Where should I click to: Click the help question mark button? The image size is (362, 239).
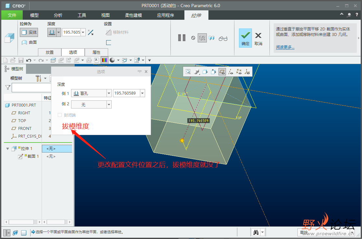click(357, 15)
